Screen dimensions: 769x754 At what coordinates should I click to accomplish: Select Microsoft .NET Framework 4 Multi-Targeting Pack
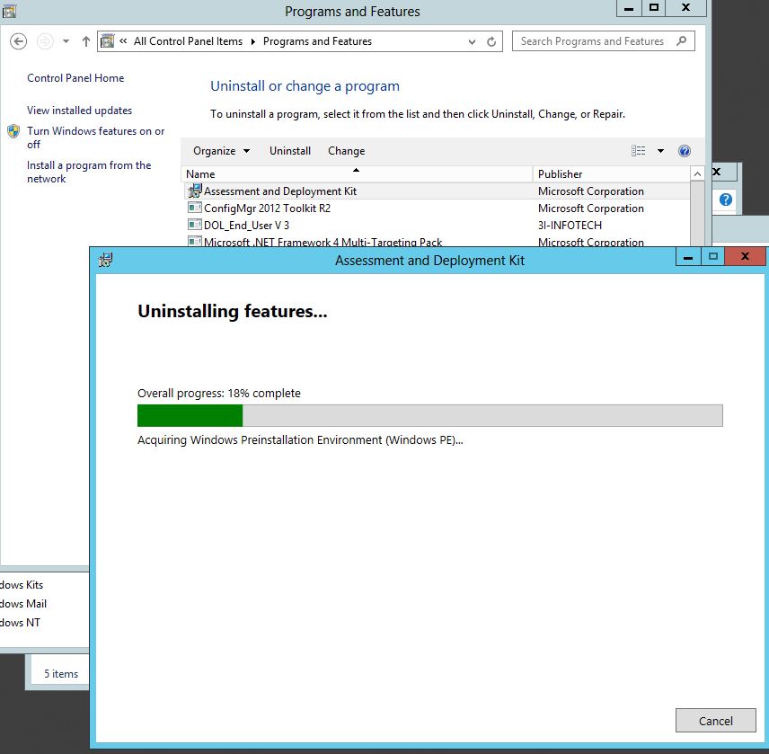pyautogui.click(x=436, y=242)
